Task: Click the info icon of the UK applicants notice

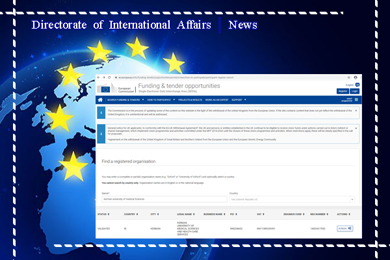Action: [x=101, y=134]
